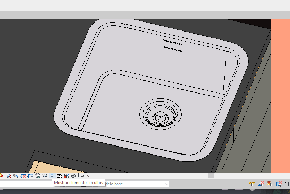Toggle analytical model visibility icon
The image size is (290, 194).
point(67,176)
